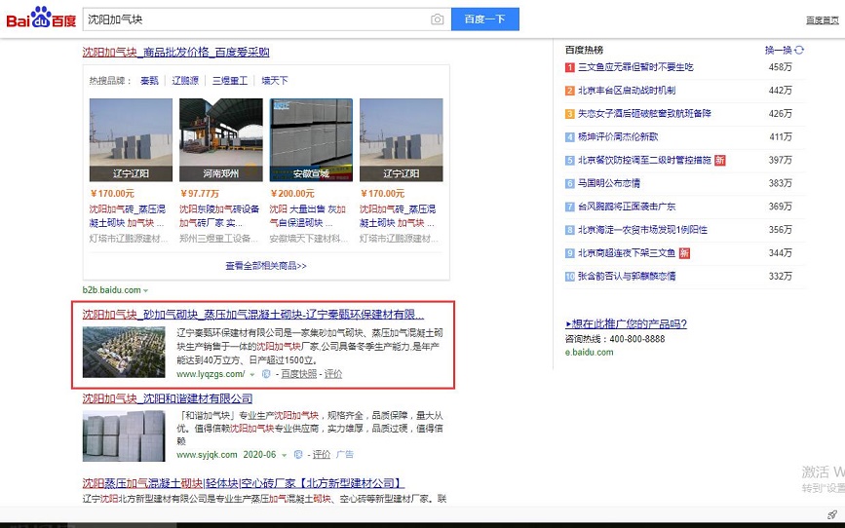Open 沈阳东陵加气砖设备 product title
This screenshot has height=528, width=845.
click(x=219, y=216)
